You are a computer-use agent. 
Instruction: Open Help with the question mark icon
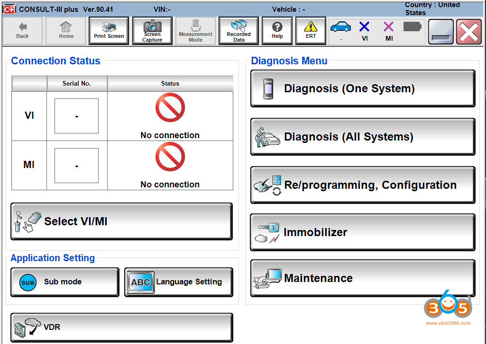click(277, 31)
